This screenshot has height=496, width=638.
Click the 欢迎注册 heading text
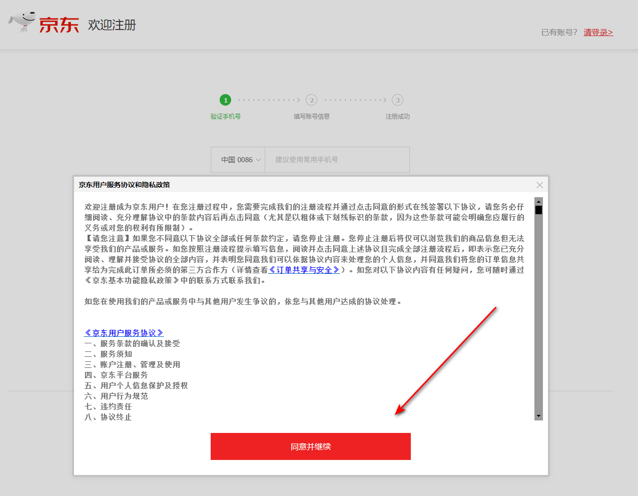(112, 25)
